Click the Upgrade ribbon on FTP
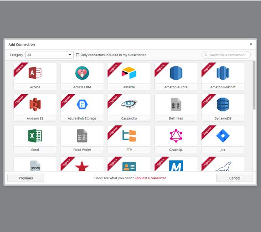The height and width of the screenshot is (232, 261). coord(113,131)
